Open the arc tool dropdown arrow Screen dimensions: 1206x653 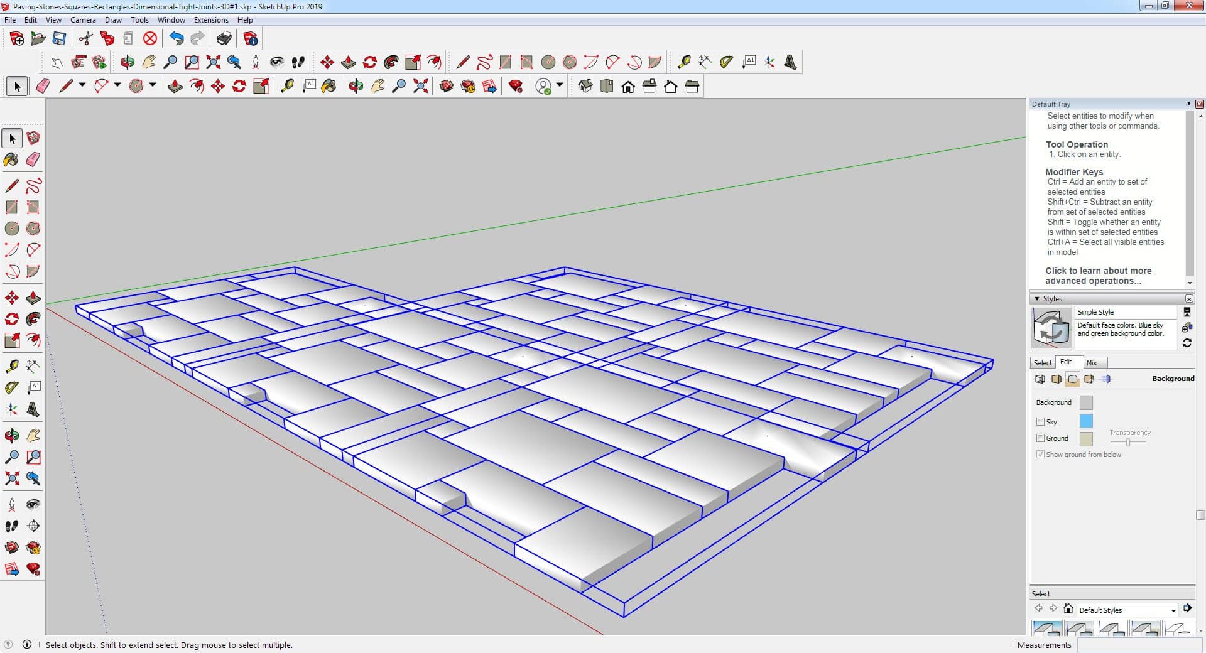tap(117, 85)
